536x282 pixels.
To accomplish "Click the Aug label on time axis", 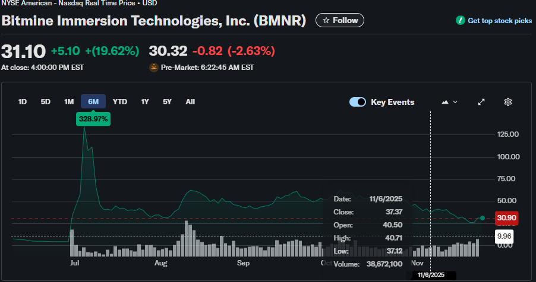I will tap(160, 263).
